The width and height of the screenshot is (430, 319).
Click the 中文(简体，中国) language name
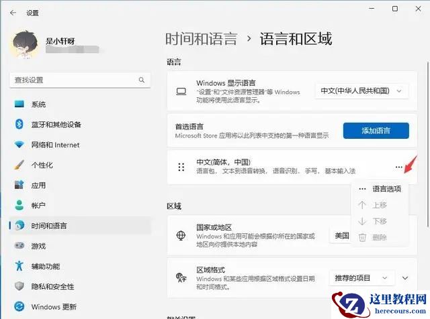tap(224, 162)
